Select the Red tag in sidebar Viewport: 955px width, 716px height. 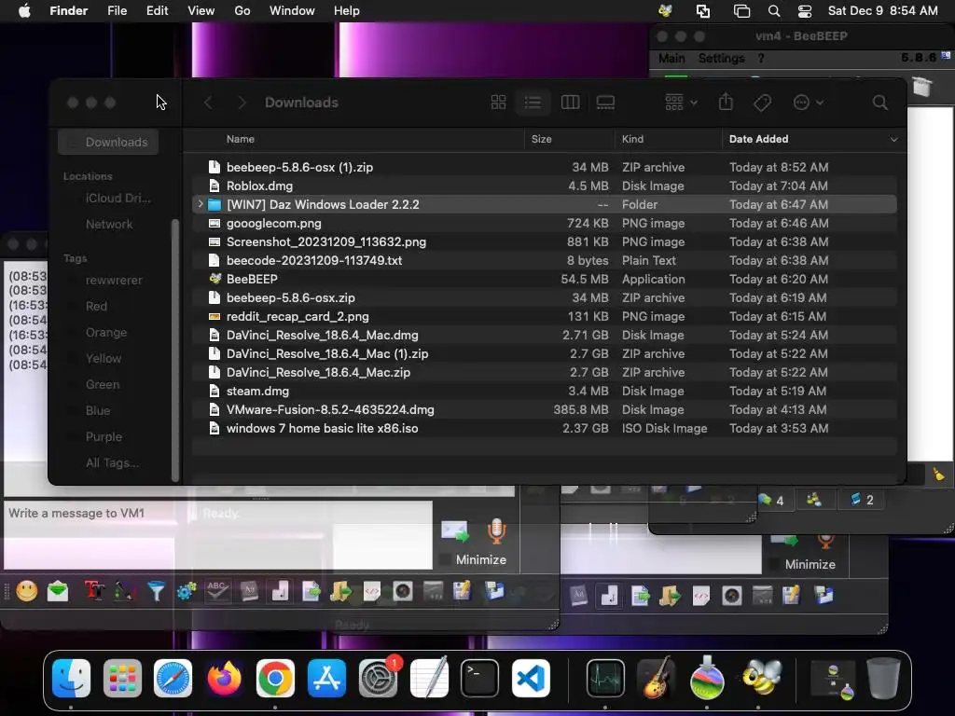click(x=96, y=306)
